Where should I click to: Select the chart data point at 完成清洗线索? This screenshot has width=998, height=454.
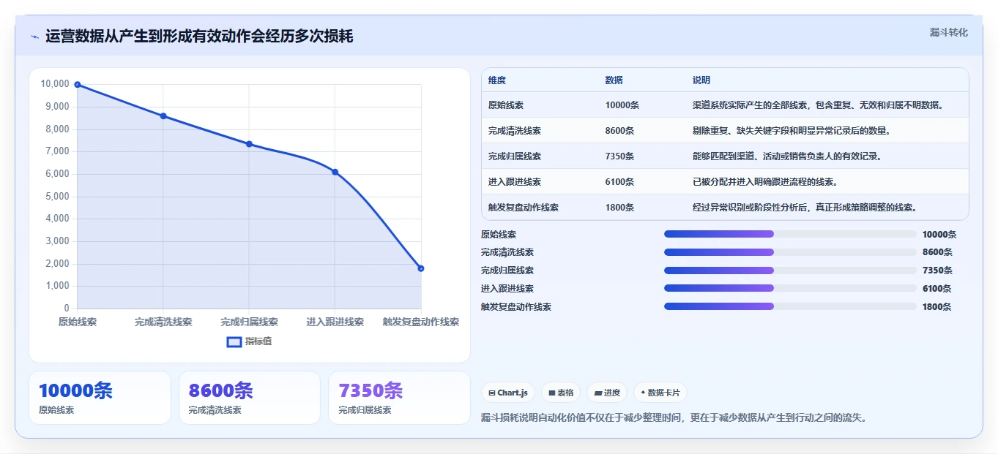click(x=163, y=116)
